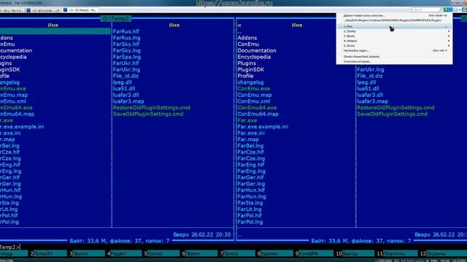Expand the 4: {Helper} submenu arrow

[449, 41]
